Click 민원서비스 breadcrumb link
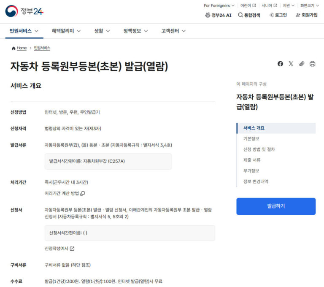The image size is (324, 287). click(42, 48)
